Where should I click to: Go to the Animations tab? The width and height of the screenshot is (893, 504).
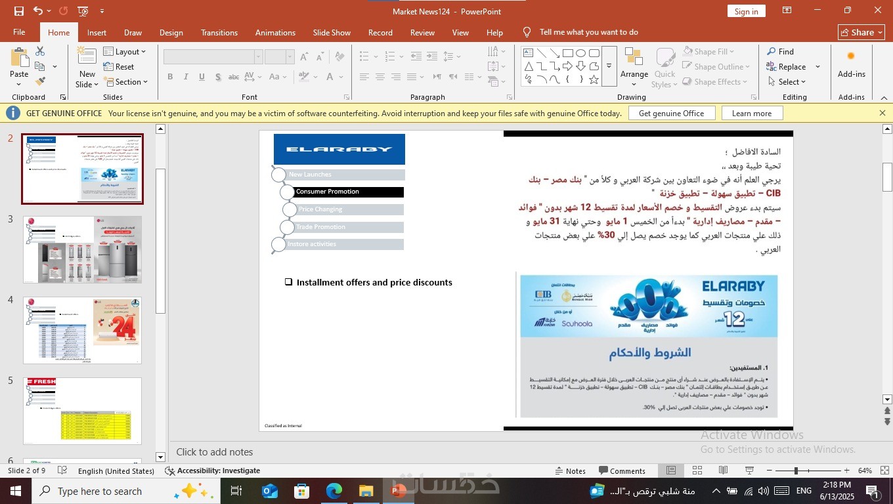[x=275, y=32]
